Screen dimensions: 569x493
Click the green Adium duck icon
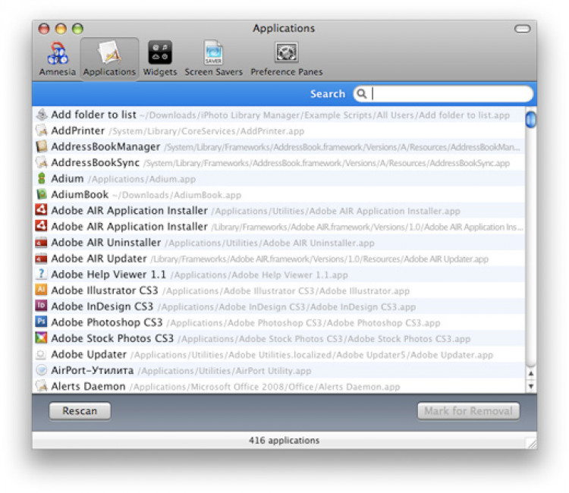(42, 178)
